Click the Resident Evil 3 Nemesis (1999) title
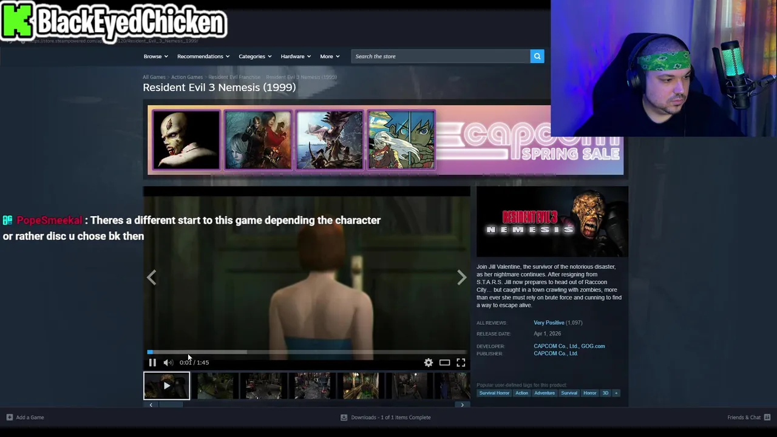This screenshot has width=777, height=437. 219,87
